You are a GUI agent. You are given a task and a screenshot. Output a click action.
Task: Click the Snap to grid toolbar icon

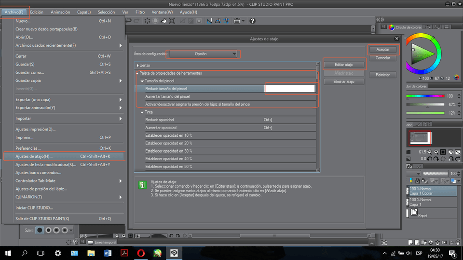click(226, 21)
